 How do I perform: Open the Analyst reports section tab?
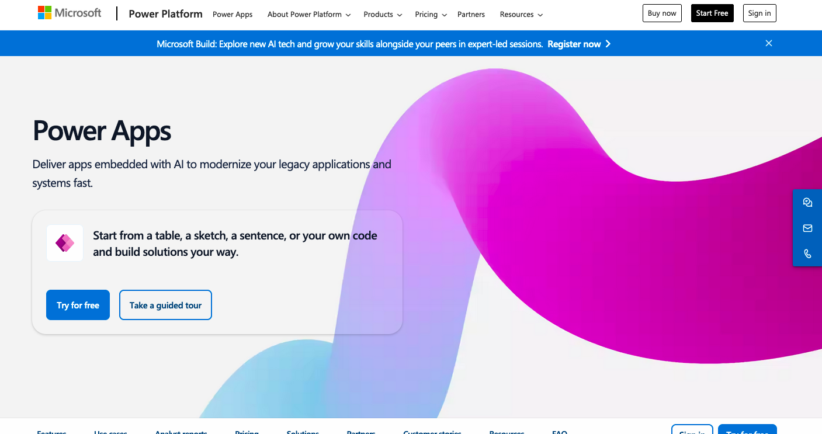tap(181, 432)
